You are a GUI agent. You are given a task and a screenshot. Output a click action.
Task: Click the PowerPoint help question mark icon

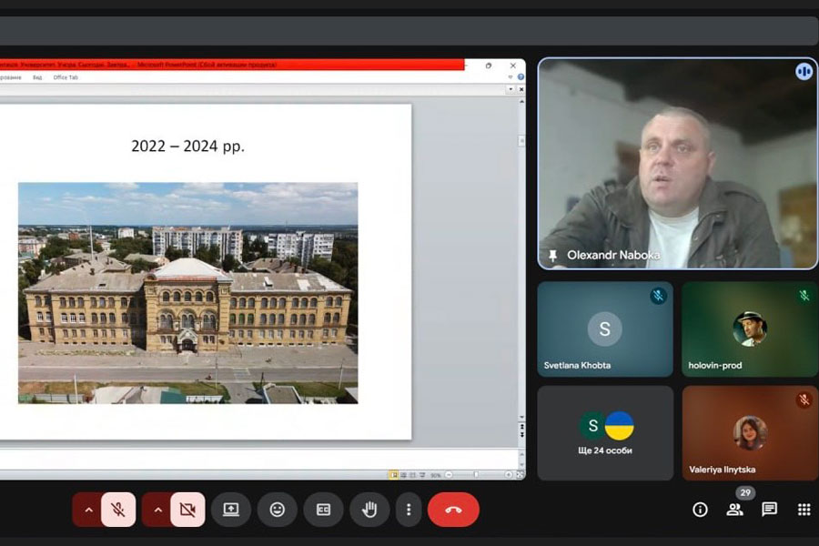(x=521, y=76)
